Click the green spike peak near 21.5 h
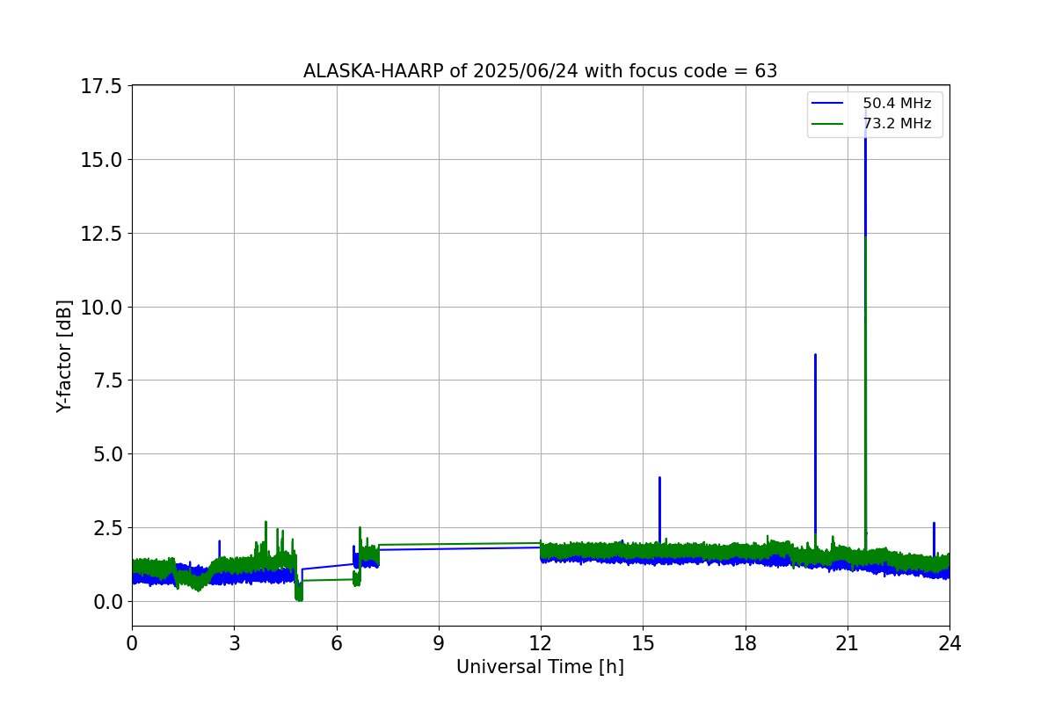Screen dimensions: 1055x703 (x=865, y=237)
